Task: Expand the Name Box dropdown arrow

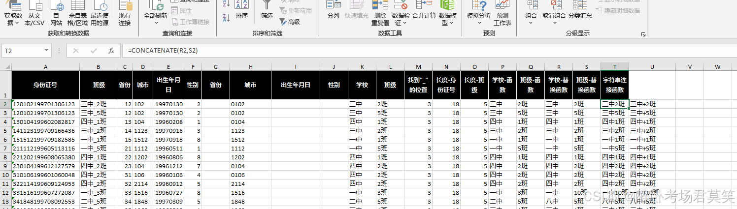Action: point(47,51)
